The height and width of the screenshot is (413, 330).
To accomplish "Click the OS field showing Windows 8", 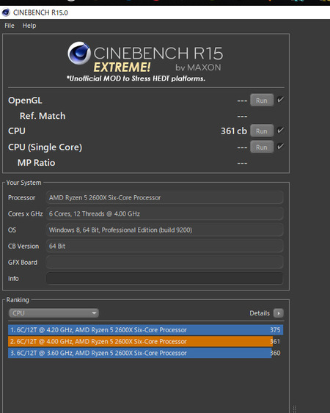I will coord(164,230).
